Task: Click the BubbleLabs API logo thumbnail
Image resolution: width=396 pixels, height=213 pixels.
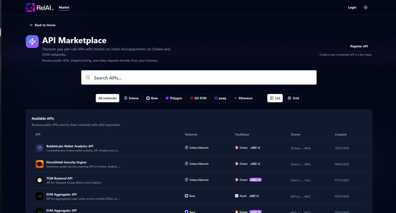Action: [x=40, y=148]
